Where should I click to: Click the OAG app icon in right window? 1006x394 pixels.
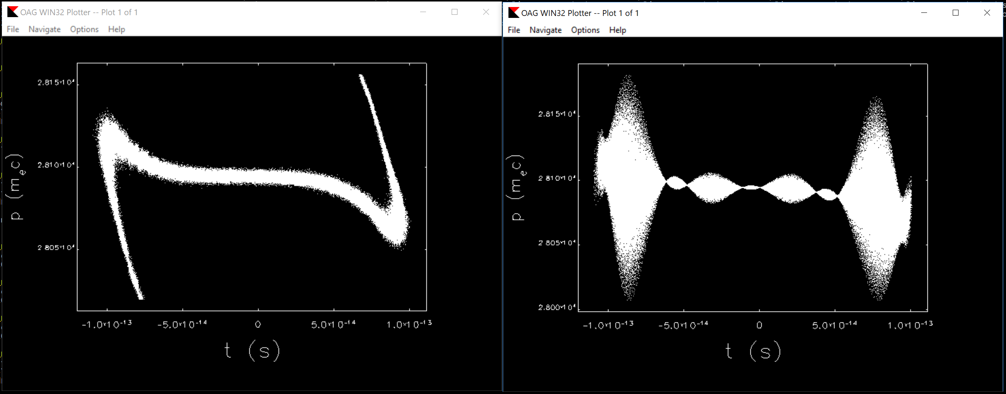click(x=514, y=13)
